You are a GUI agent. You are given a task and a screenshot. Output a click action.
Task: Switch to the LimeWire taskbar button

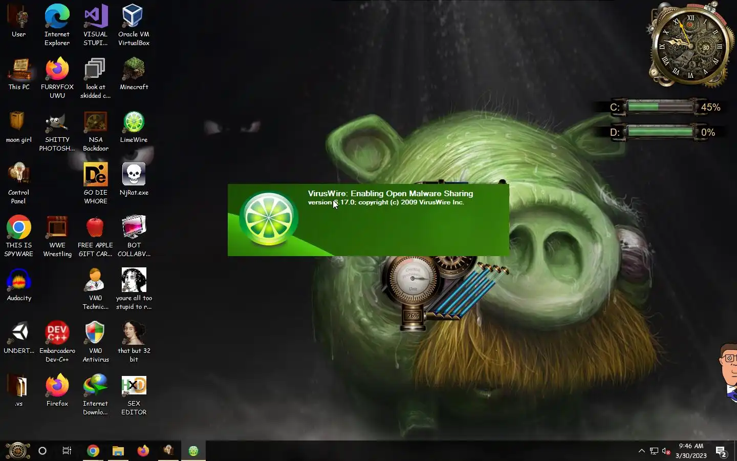[193, 451]
